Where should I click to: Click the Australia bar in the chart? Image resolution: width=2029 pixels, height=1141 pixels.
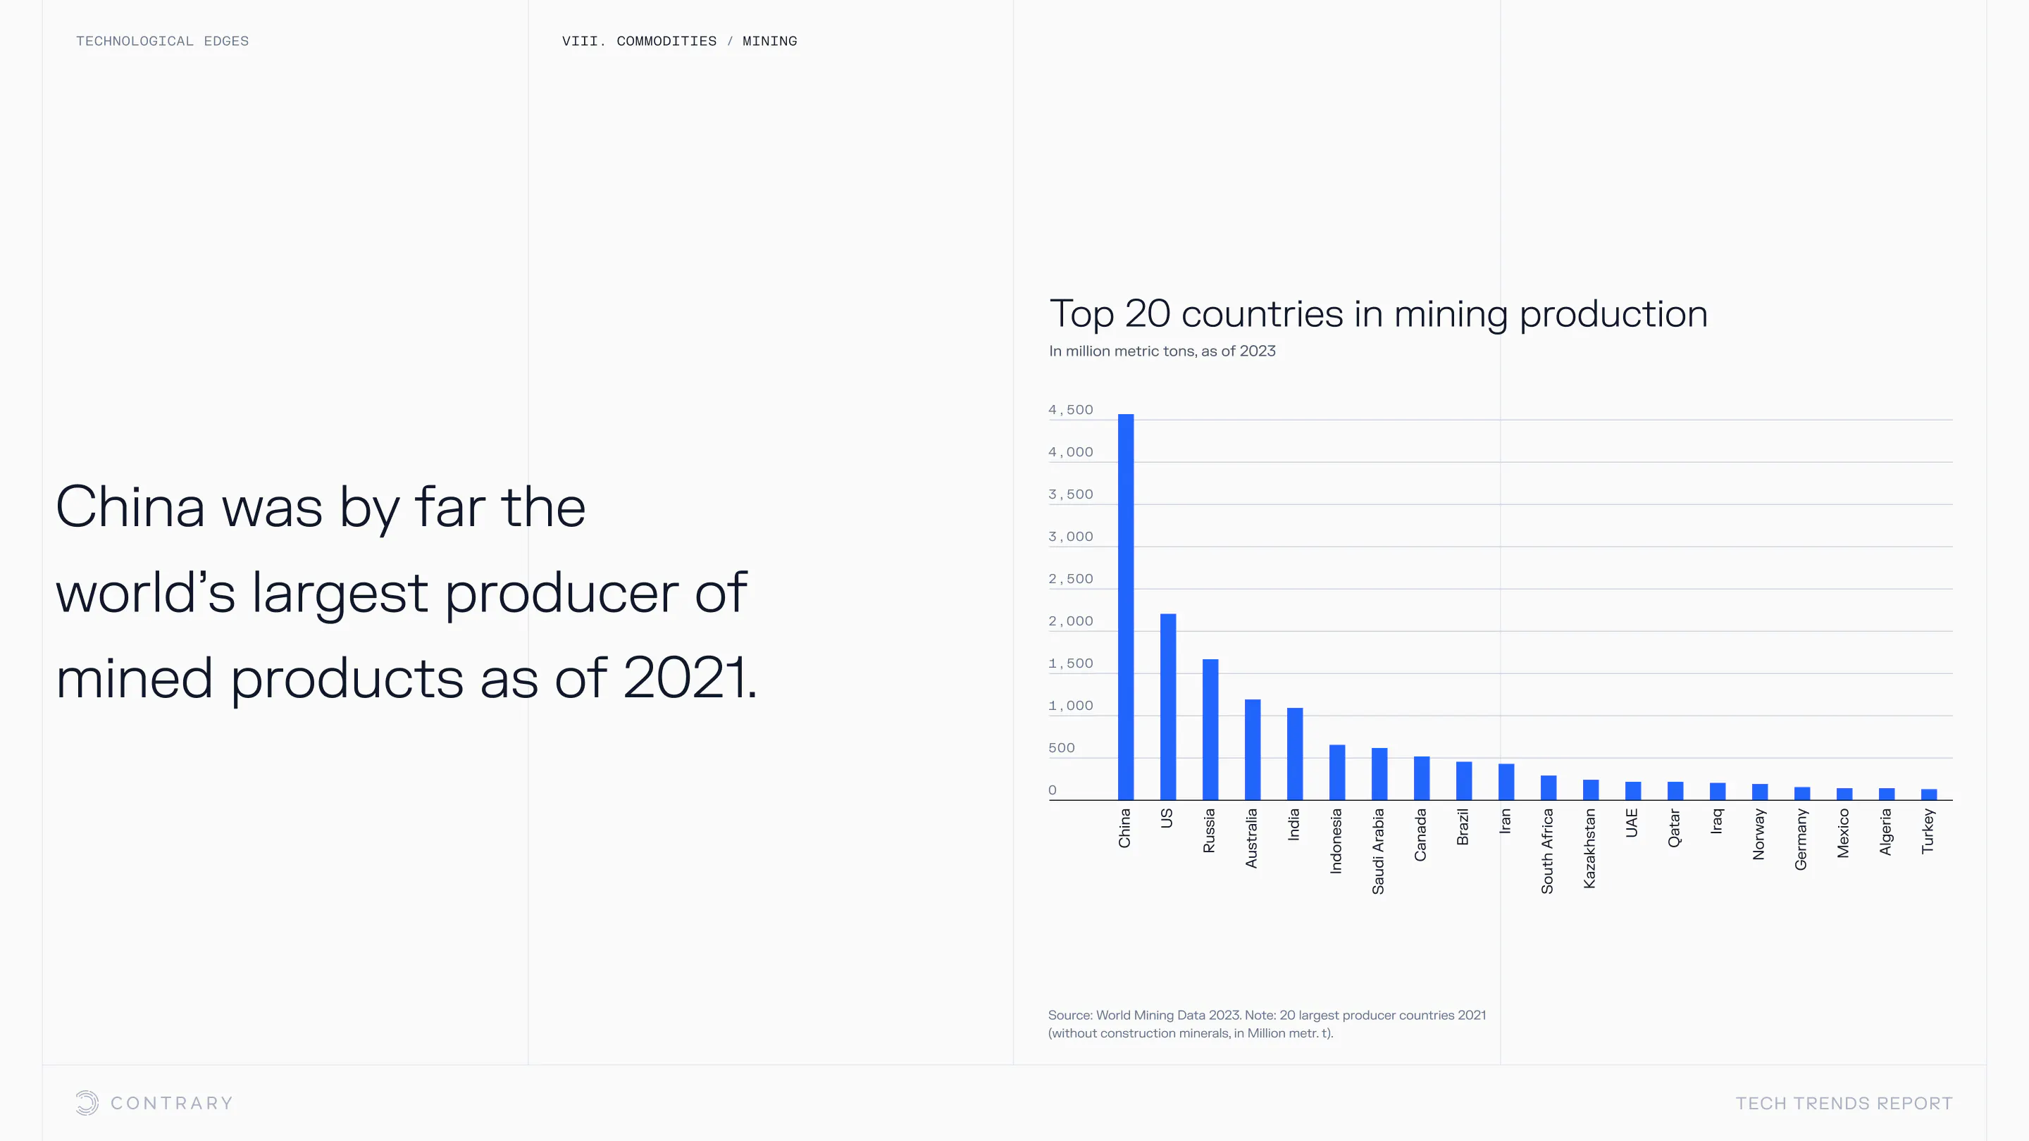click(1253, 749)
